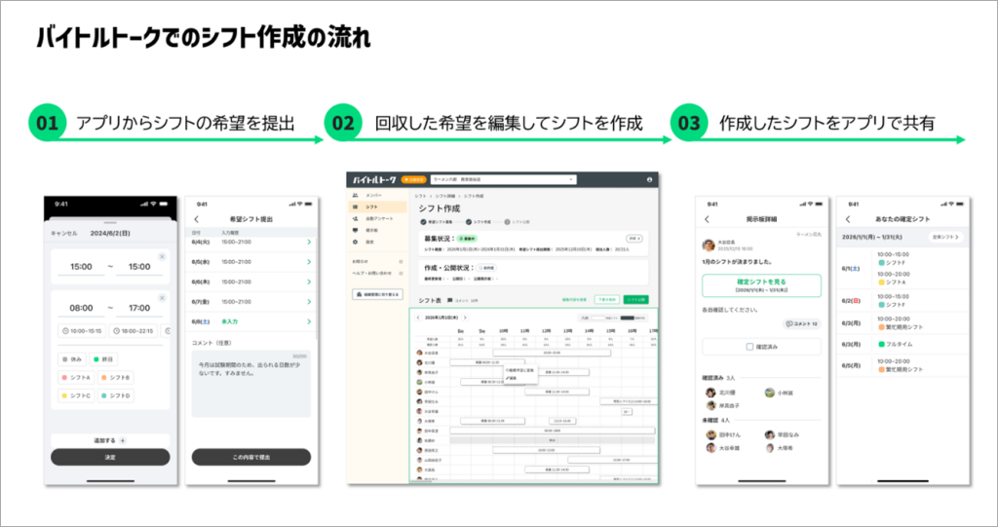Click the コメント (任意) text area
This screenshot has width=998, height=527.
point(251,383)
